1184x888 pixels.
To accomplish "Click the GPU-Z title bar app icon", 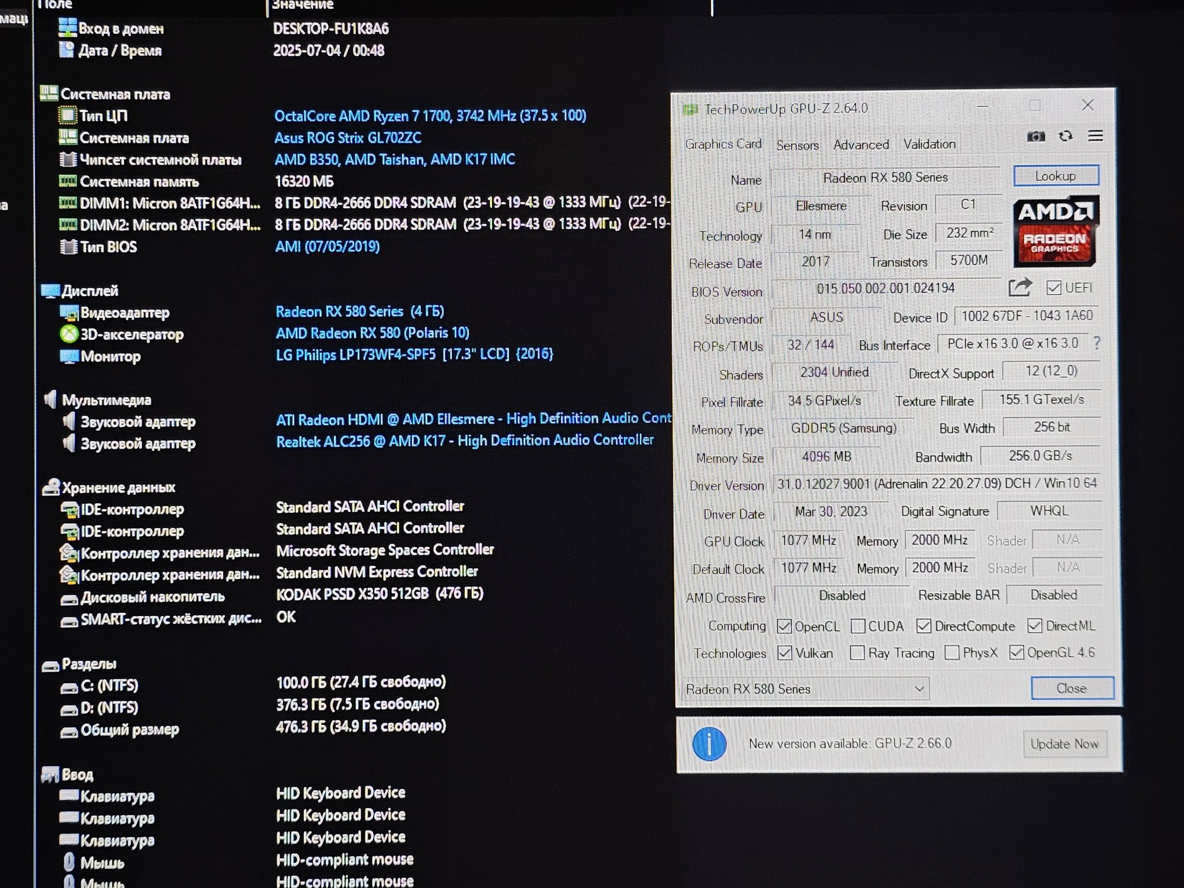I will click(x=690, y=110).
